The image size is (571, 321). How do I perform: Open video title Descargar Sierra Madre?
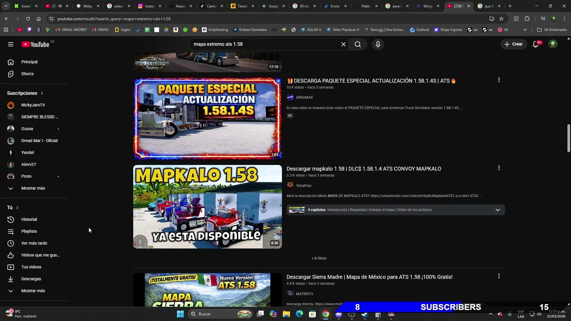click(x=369, y=277)
